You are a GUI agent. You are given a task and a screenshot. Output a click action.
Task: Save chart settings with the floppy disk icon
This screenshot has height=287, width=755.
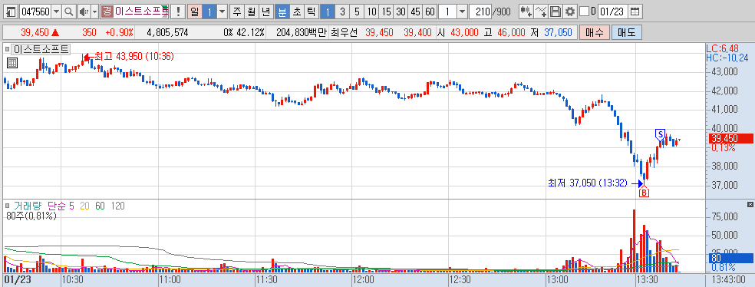click(x=556, y=11)
